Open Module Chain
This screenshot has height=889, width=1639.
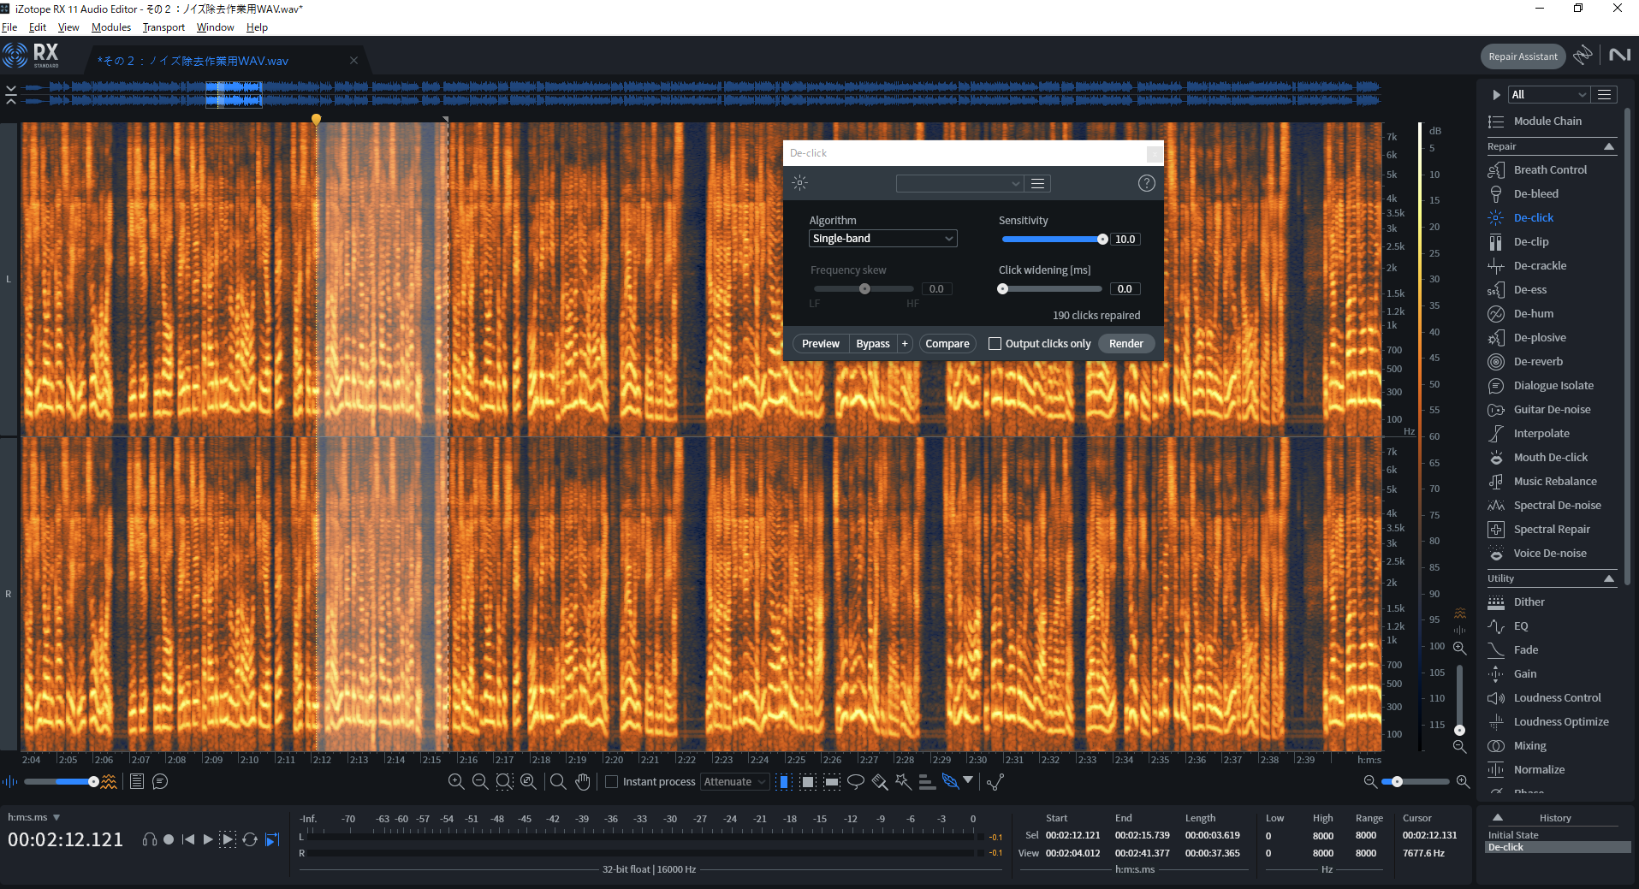tap(1547, 121)
